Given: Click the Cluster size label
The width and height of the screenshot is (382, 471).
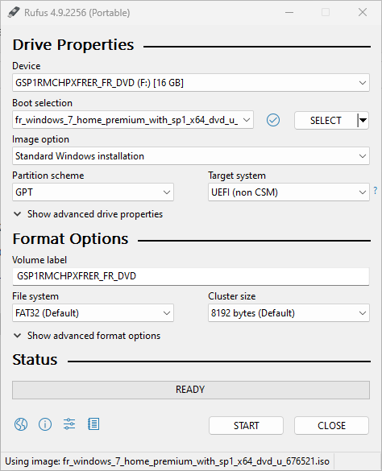Looking at the screenshot, I should point(232,296).
